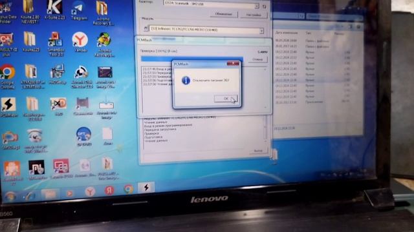Click the scrollbar of the progress log list
414x232 pixels.
[x=265, y=88]
